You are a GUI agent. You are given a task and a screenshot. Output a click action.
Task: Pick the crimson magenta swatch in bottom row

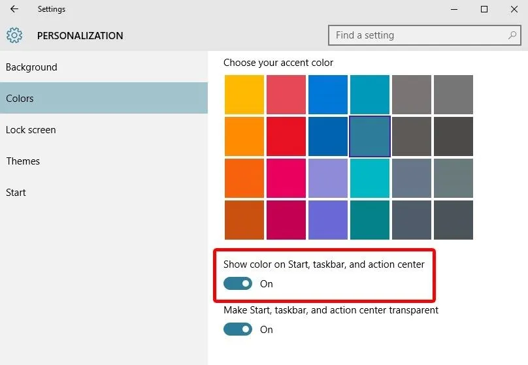coord(286,220)
